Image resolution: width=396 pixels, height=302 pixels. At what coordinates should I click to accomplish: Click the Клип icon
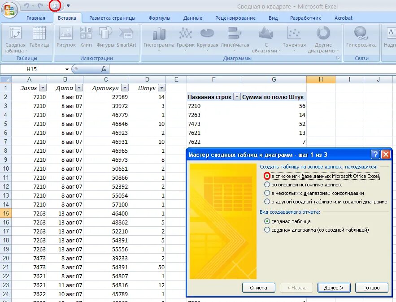tap(86, 37)
